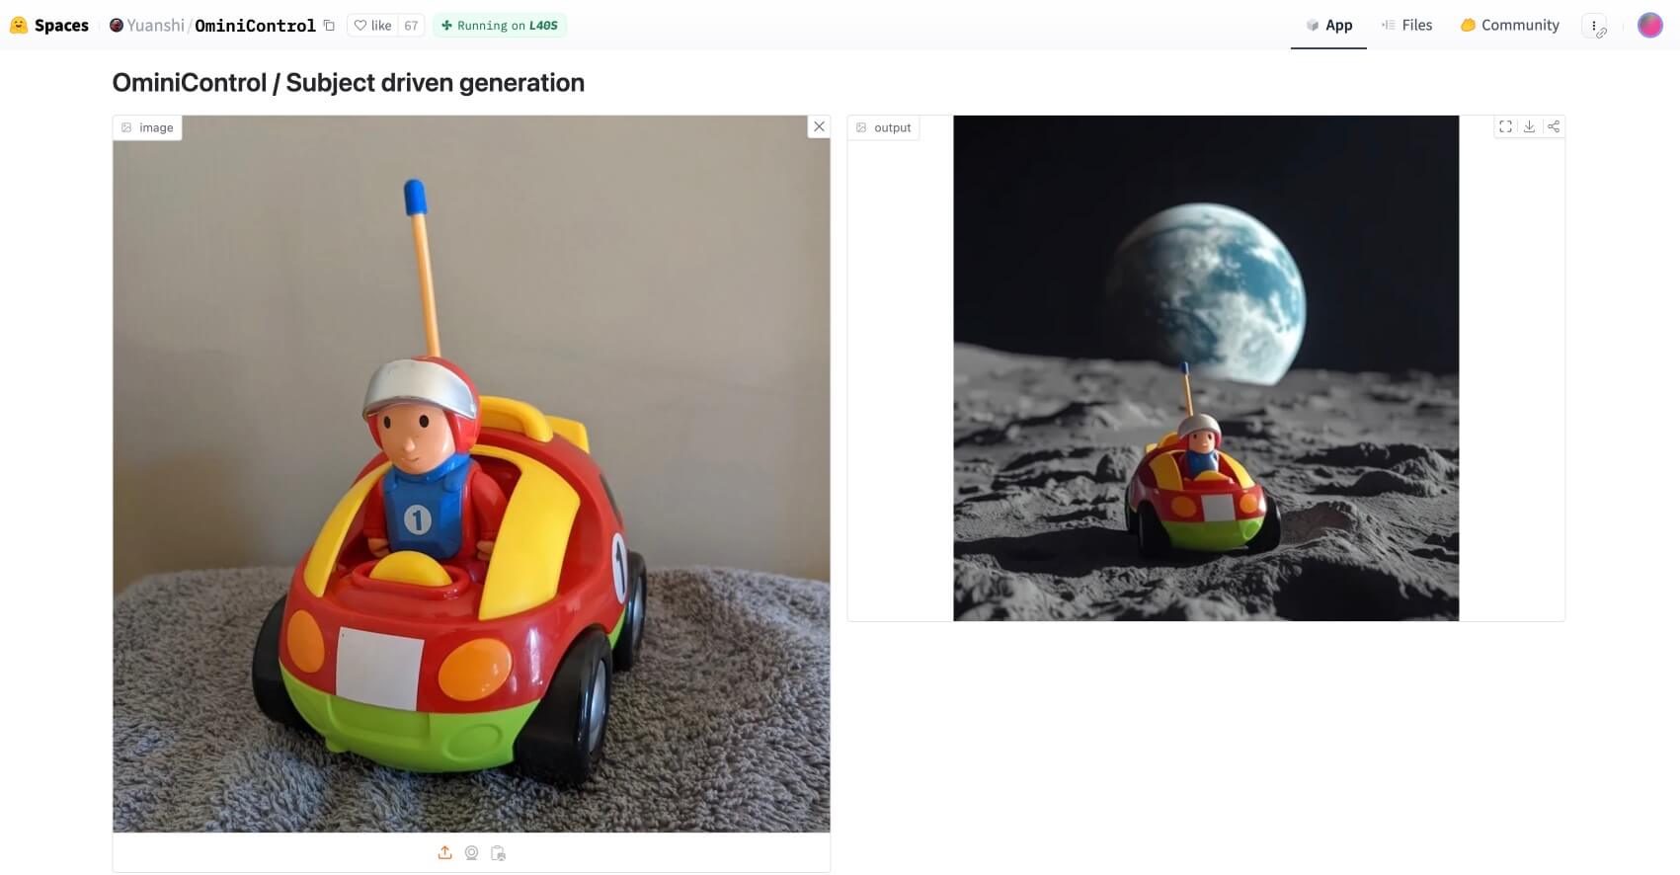Click the moon car output image

click(x=1206, y=368)
